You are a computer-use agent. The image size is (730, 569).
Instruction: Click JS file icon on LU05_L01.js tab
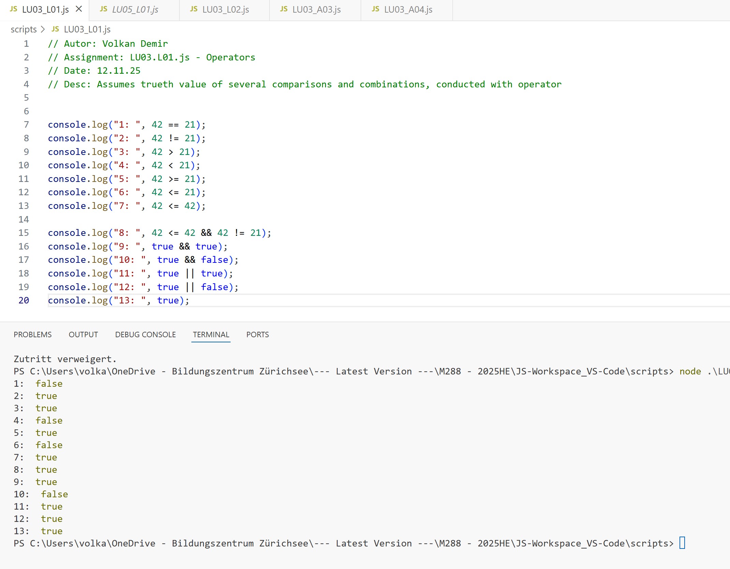pyautogui.click(x=104, y=9)
